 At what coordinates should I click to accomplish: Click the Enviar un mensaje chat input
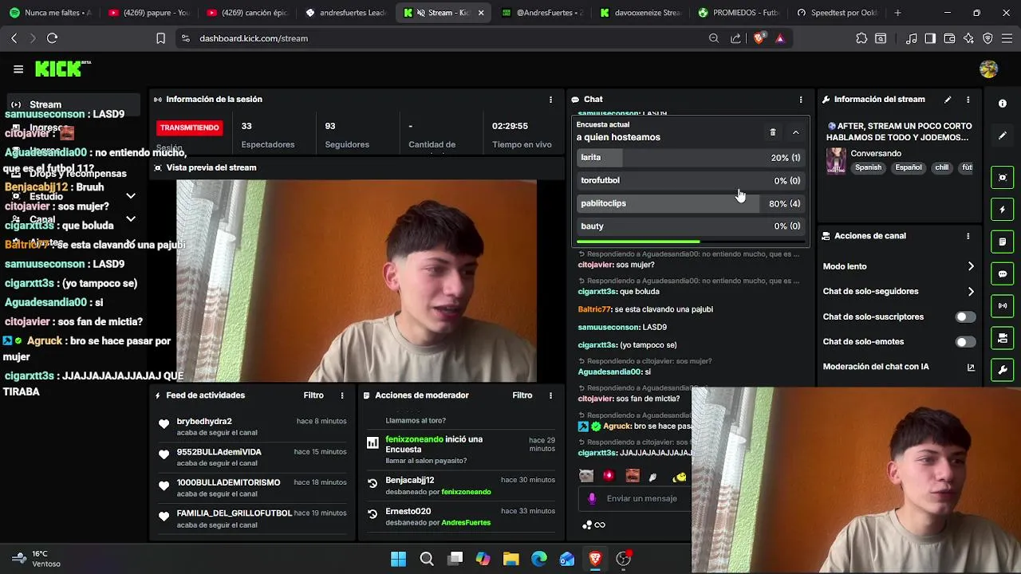[x=642, y=499]
